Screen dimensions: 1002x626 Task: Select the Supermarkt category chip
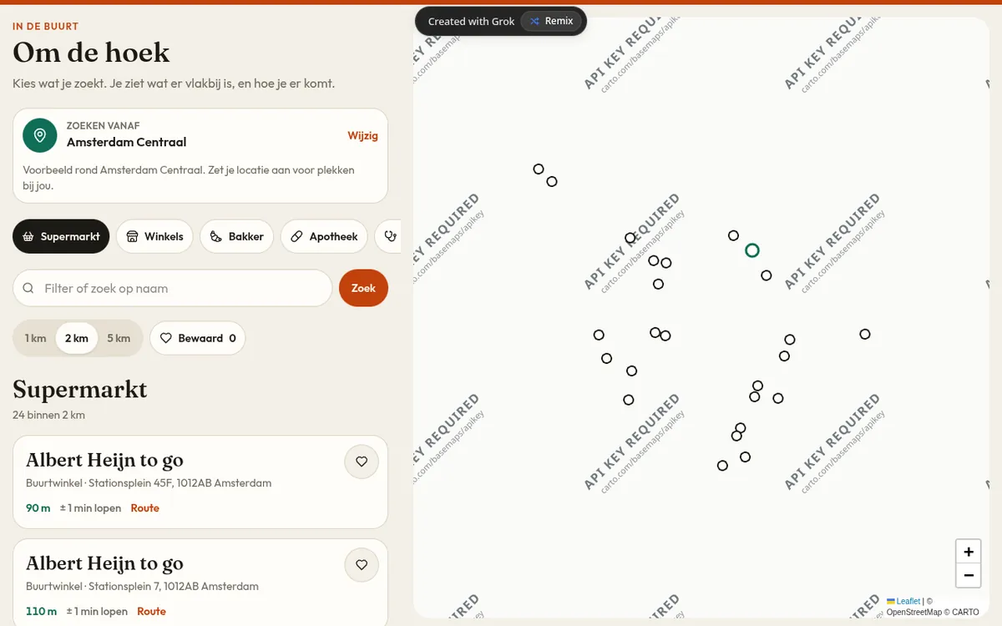click(61, 236)
